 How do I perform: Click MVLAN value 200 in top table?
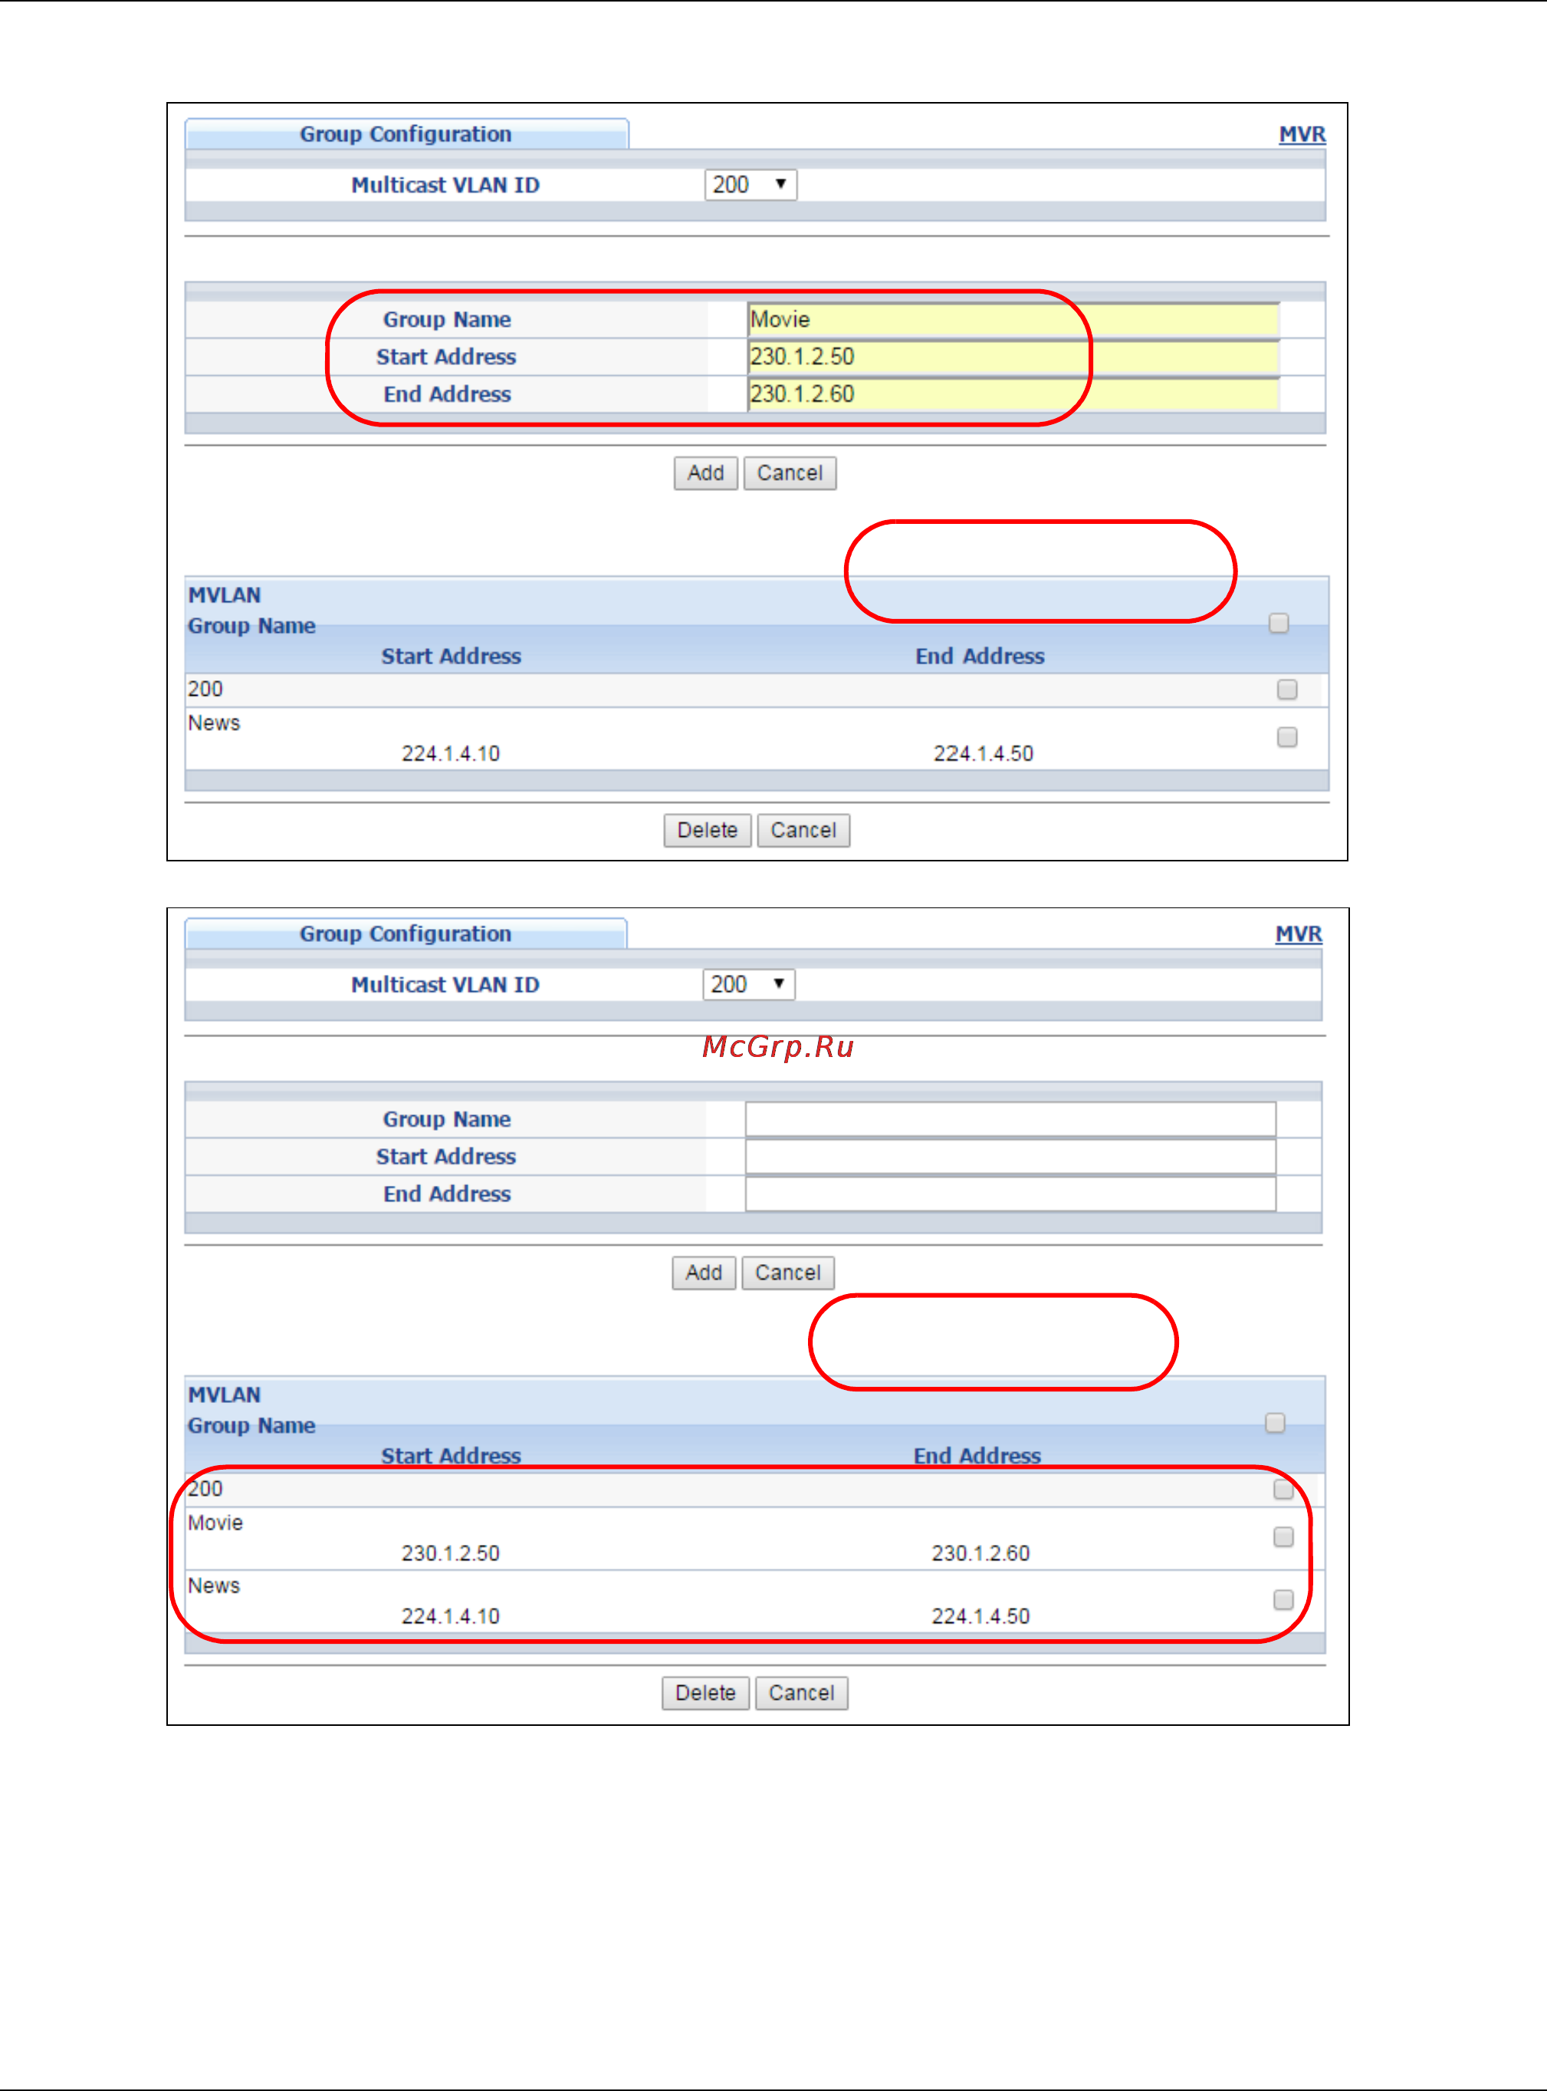point(205,690)
